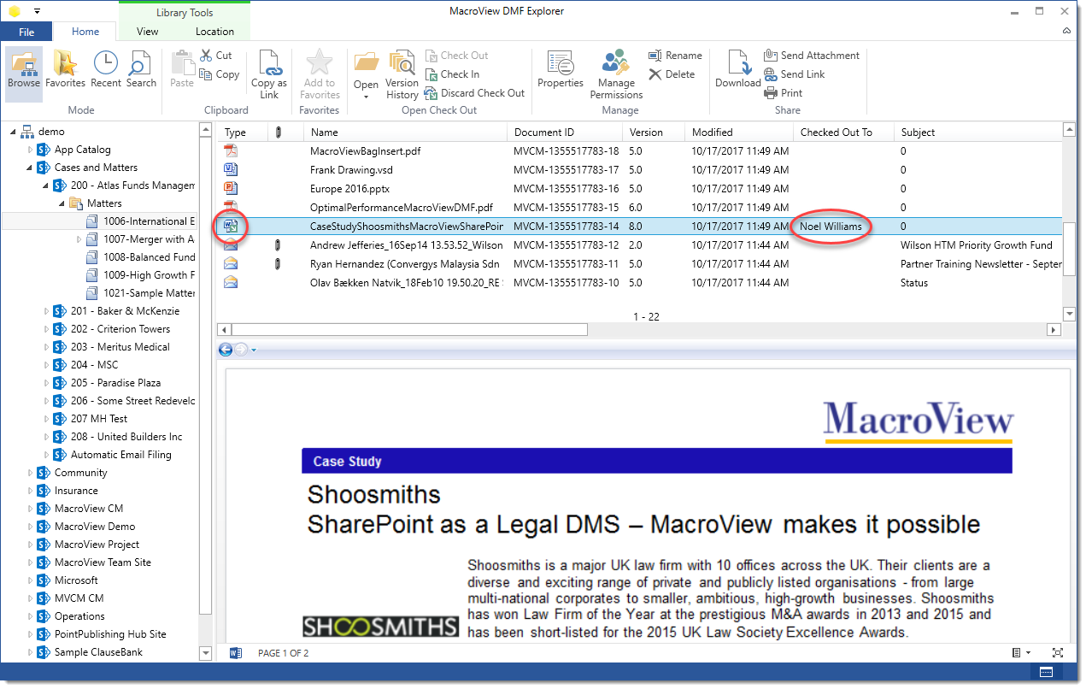Switch to Search mode
Image resolution: width=1086 pixels, height=689 pixels.
[141, 69]
